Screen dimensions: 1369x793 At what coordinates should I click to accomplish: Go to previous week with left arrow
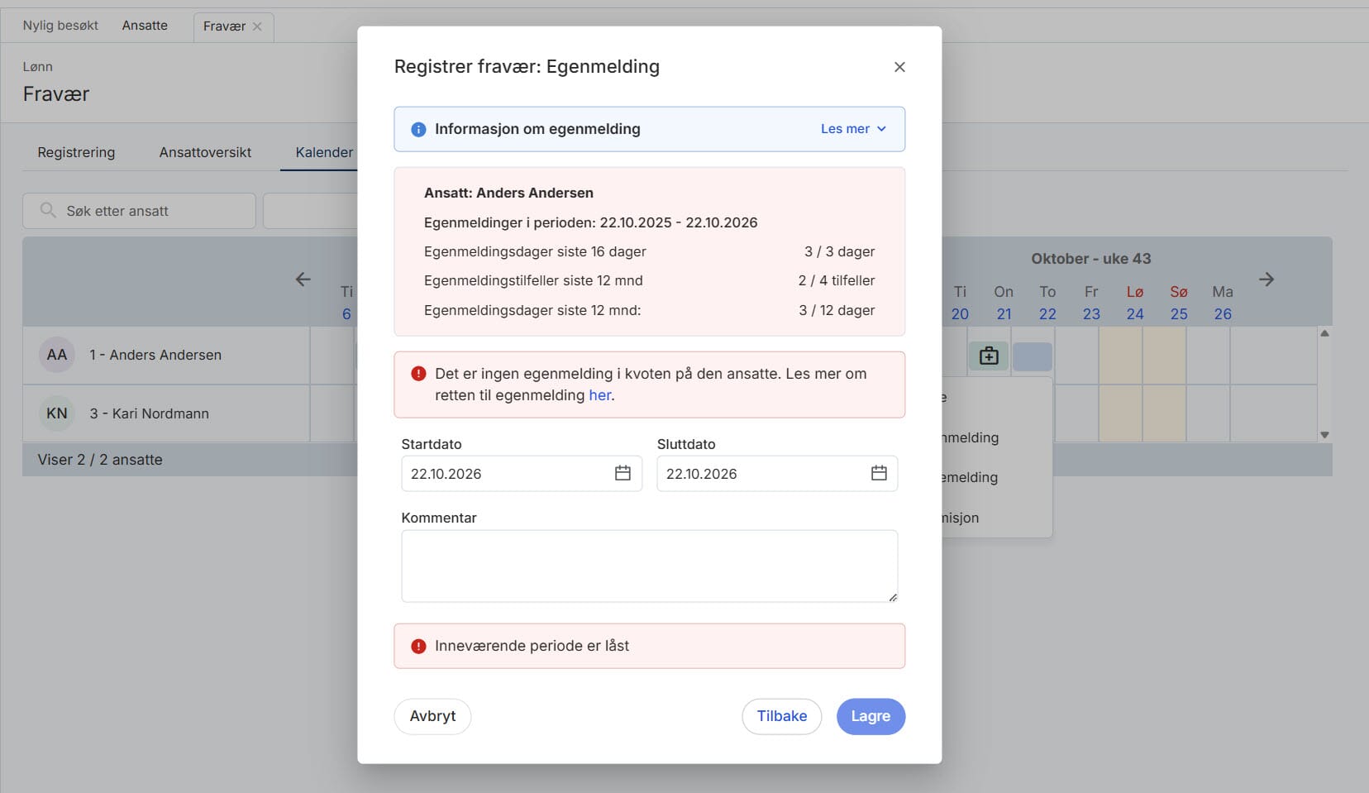(303, 279)
